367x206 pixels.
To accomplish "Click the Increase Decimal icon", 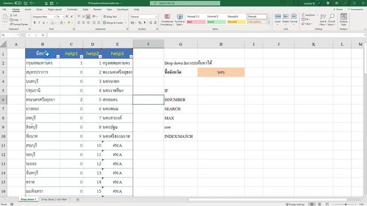I will pos(150,23).
